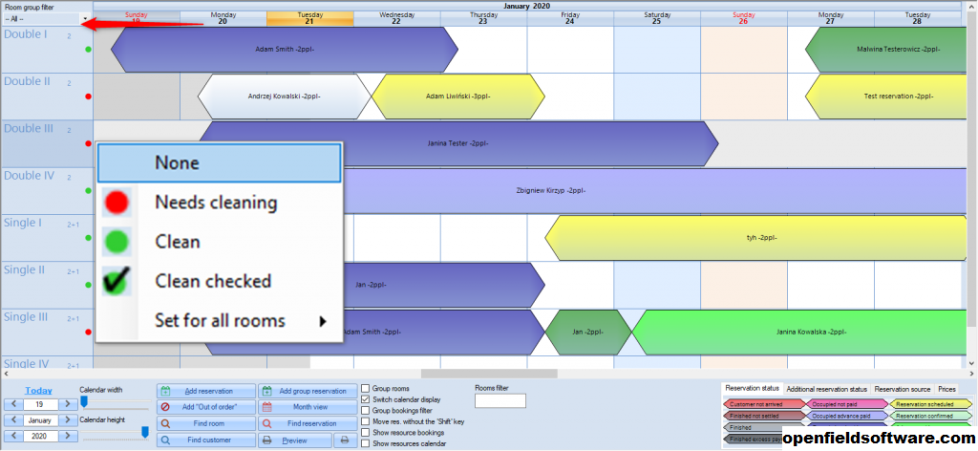Tick the Show resource bookings checkbox
The width and height of the screenshot is (978, 451).
click(366, 433)
